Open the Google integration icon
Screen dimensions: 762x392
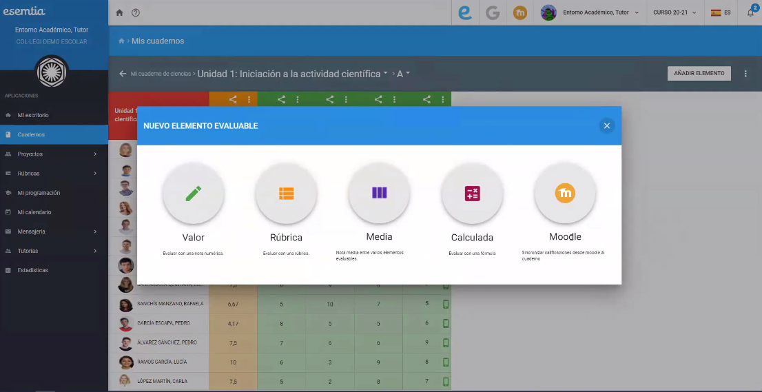(x=493, y=12)
